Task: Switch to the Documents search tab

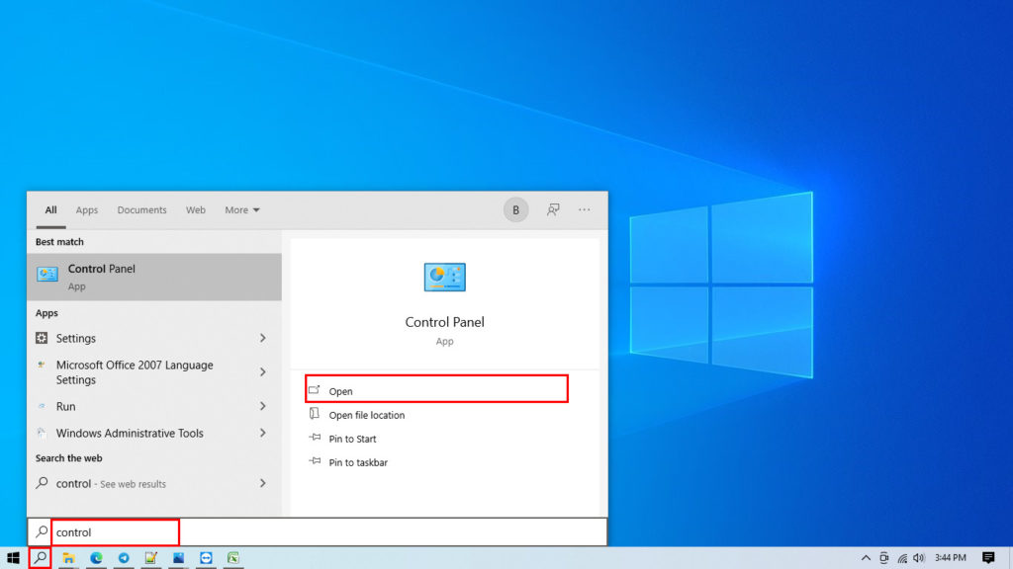Action: coord(142,210)
